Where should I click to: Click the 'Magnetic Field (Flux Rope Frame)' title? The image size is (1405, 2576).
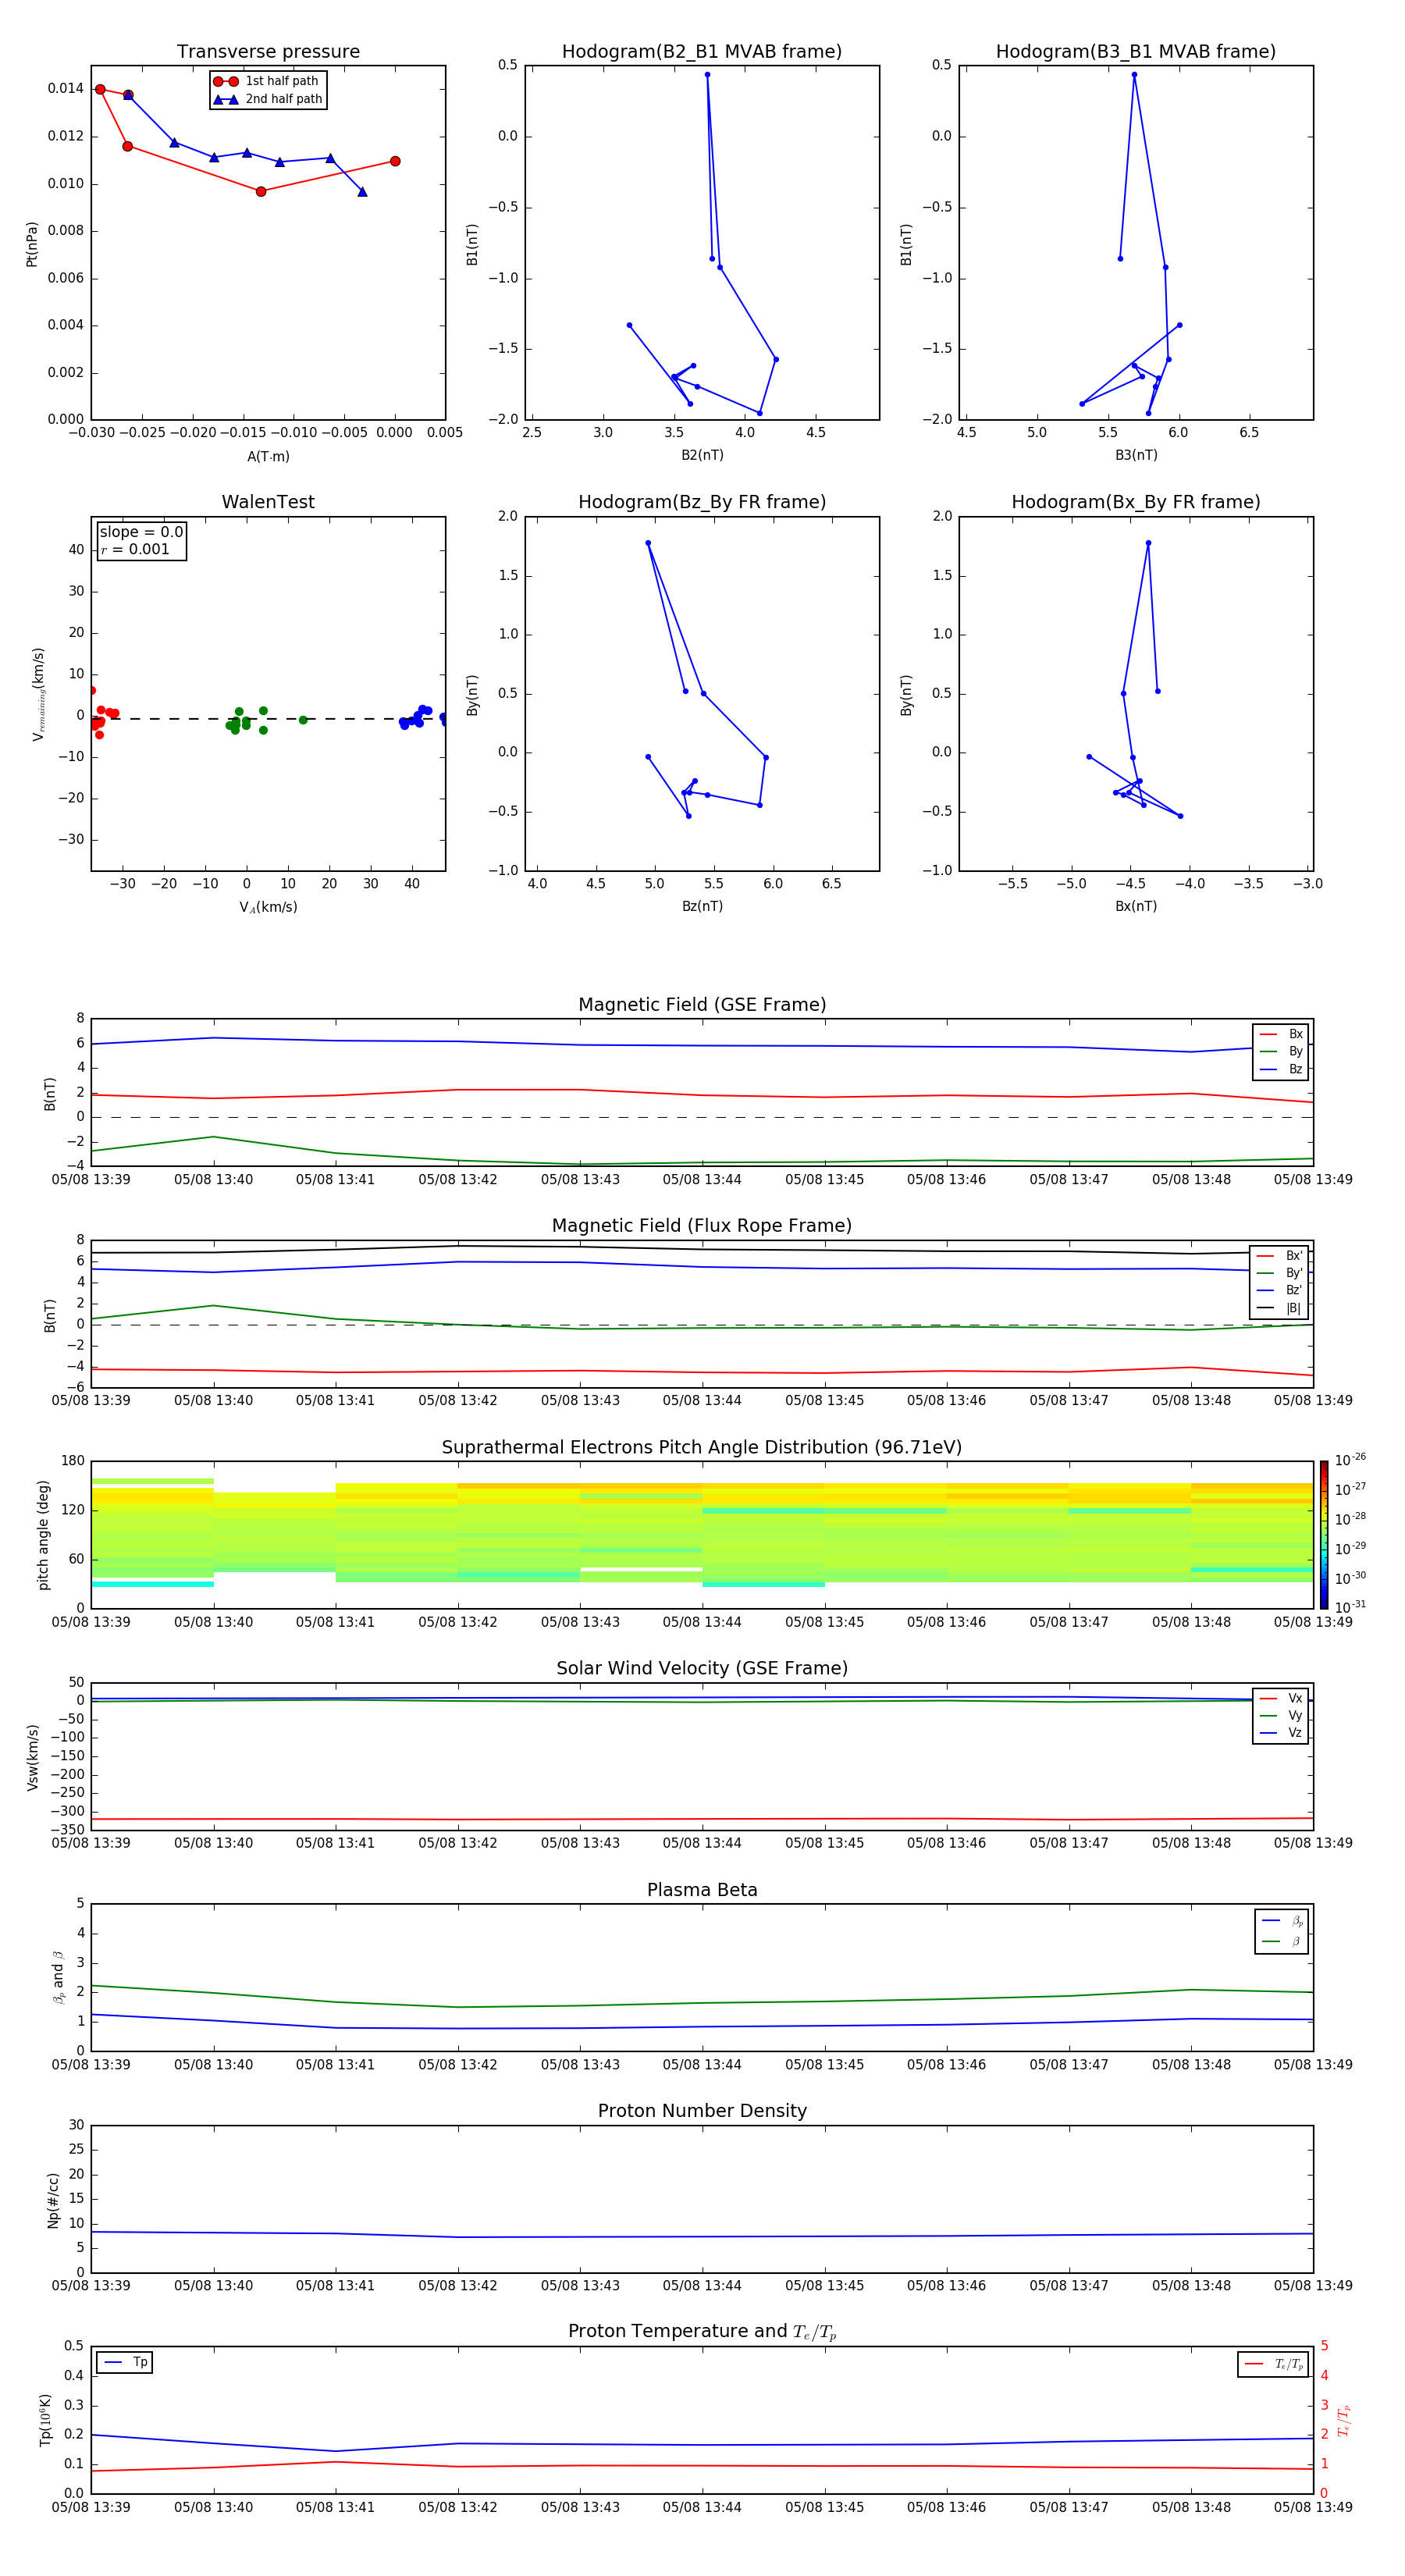coord(702,1226)
